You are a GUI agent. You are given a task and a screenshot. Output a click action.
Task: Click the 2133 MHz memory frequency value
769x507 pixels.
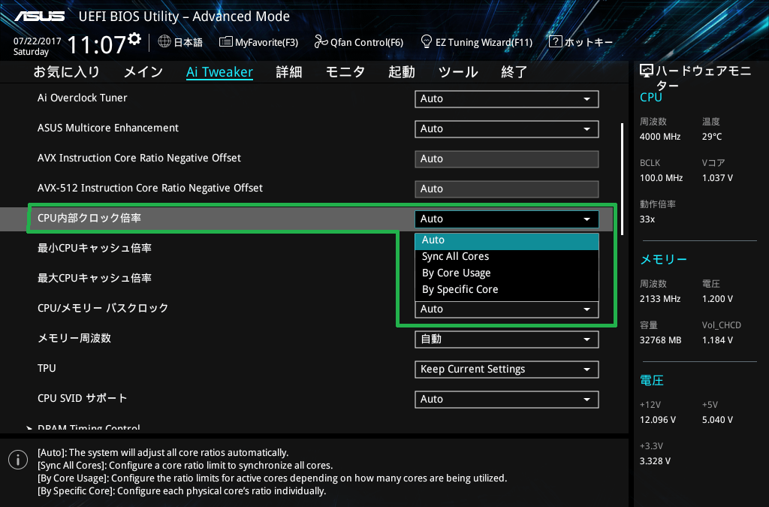pyautogui.click(x=660, y=299)
